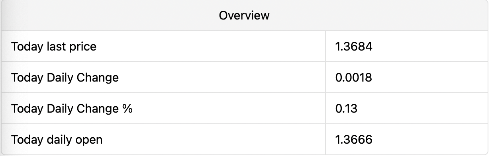Click the word price in first row
This screenshot has width=490, height=156.
[83, 47]
